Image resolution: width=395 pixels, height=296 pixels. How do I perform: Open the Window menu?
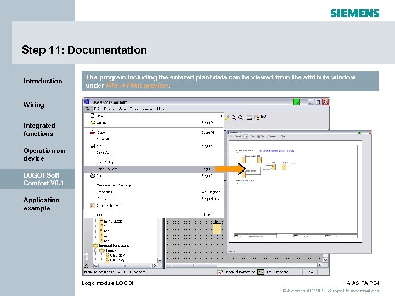point(147,109)
